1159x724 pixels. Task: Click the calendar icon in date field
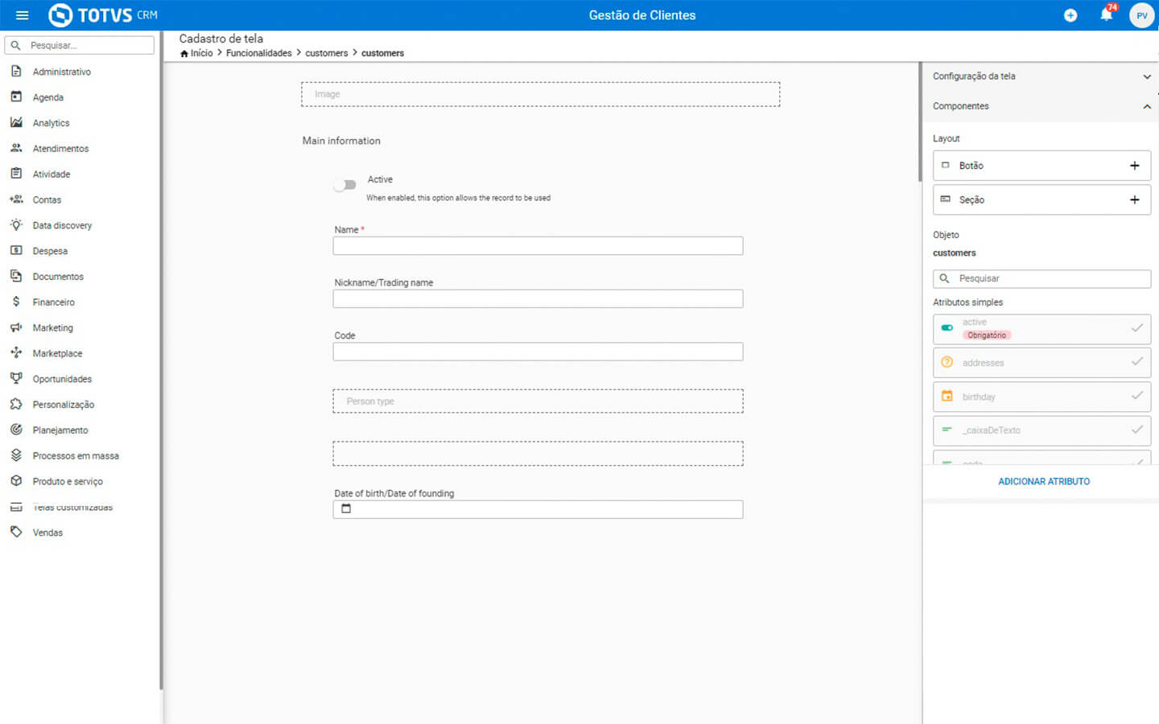coord(346,509)
